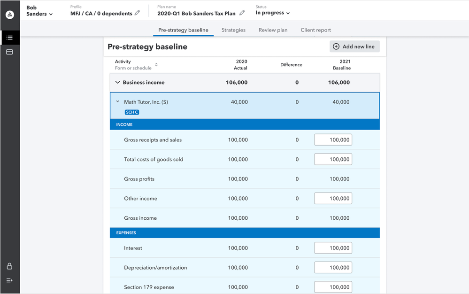Edit profile with pencil icon
The image size is (469, 294).
click(137, 13)
